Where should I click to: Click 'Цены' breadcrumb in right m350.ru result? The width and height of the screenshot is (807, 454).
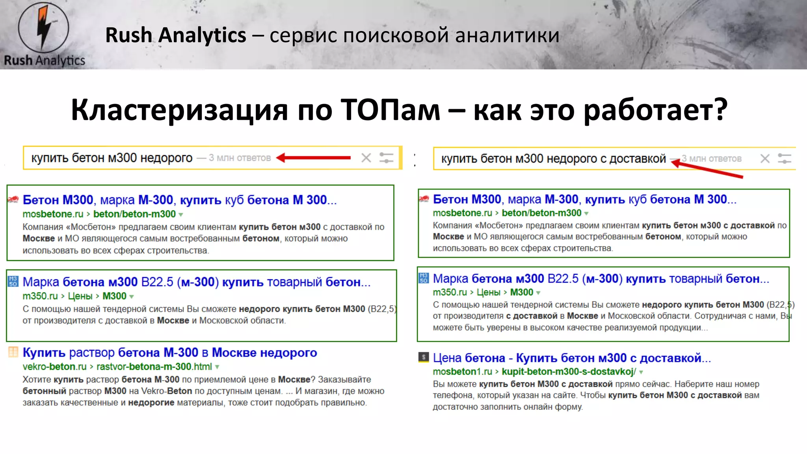coord(489,292)
